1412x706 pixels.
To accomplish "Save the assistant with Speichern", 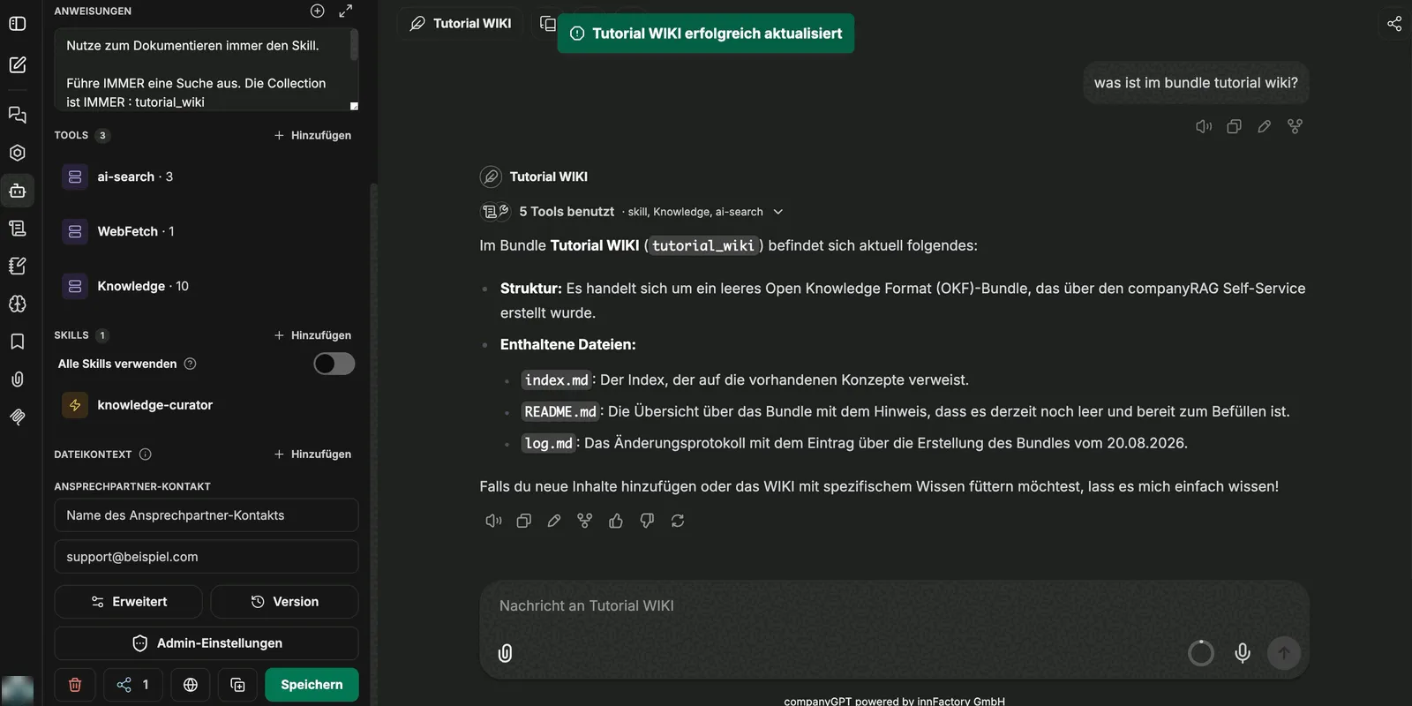I will click(312, 685).
